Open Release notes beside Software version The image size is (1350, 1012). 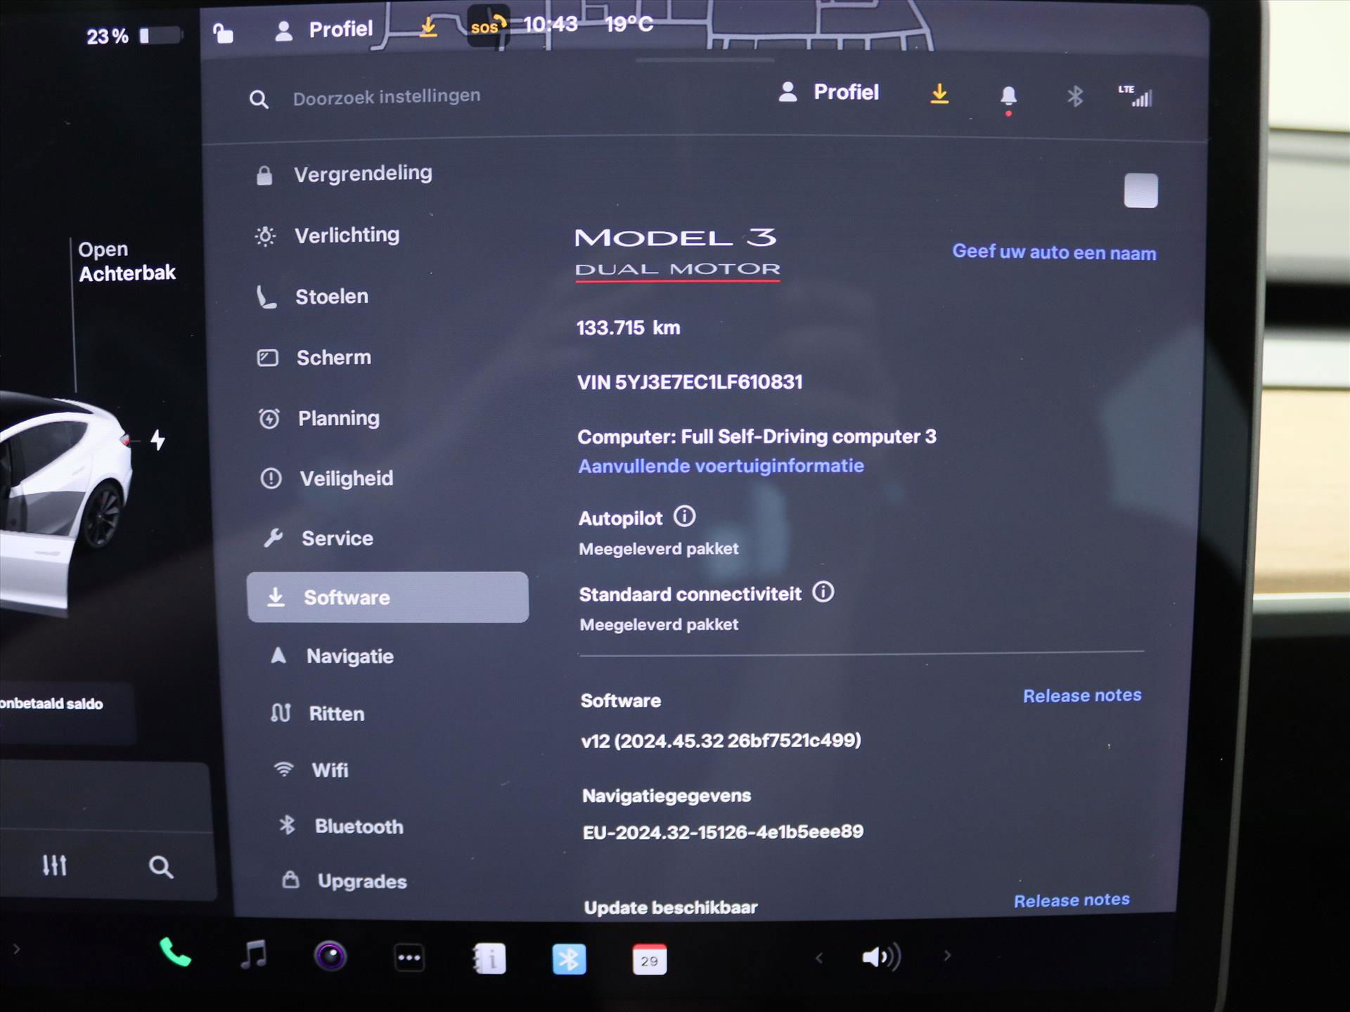[1081, 696]
